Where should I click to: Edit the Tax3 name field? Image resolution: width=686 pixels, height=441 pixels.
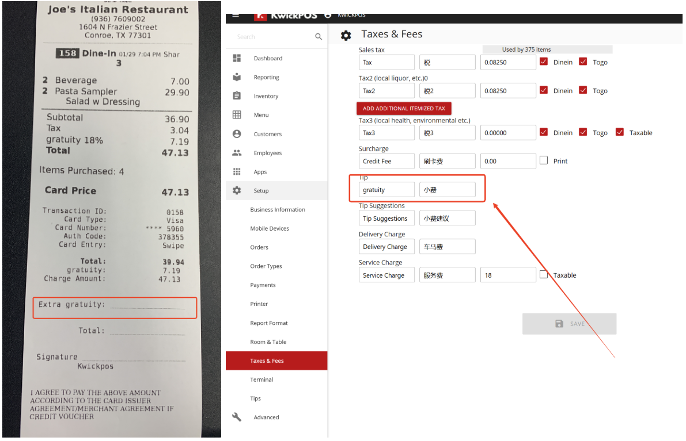(x=386, y=132)
